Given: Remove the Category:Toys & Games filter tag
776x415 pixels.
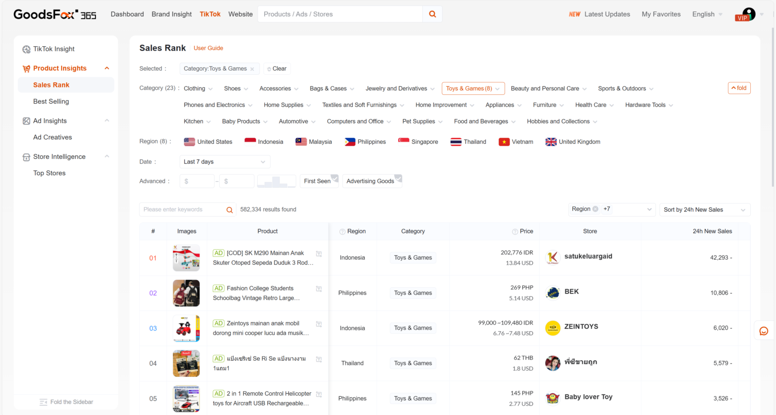Looking at the screenshot, I should (252, 69).
